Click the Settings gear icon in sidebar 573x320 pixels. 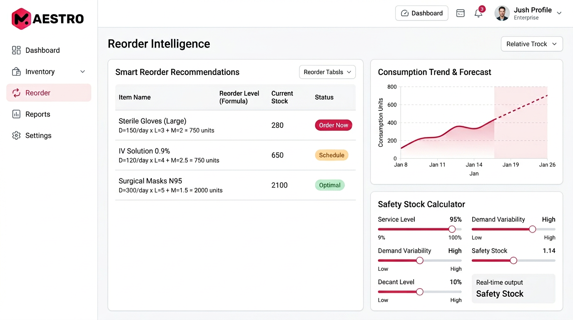pyautogui.click(x=16, y=135)
